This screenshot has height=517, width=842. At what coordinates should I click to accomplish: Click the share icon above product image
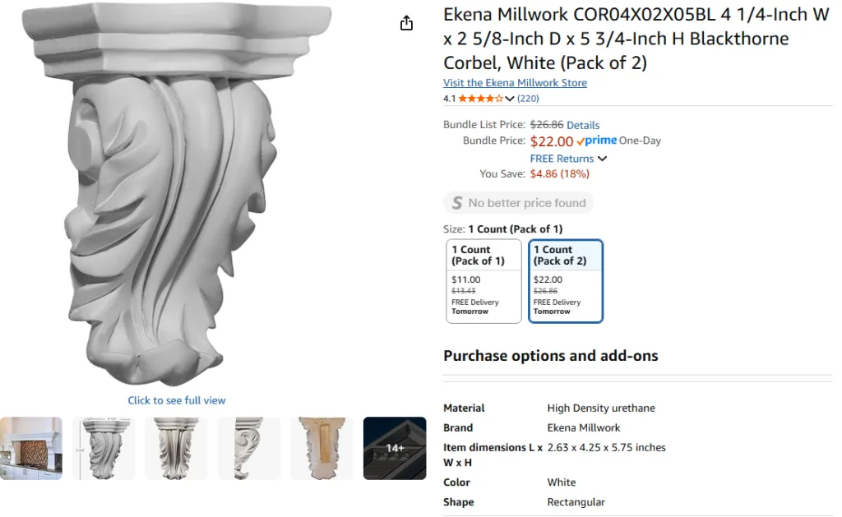tap(406, 23)
